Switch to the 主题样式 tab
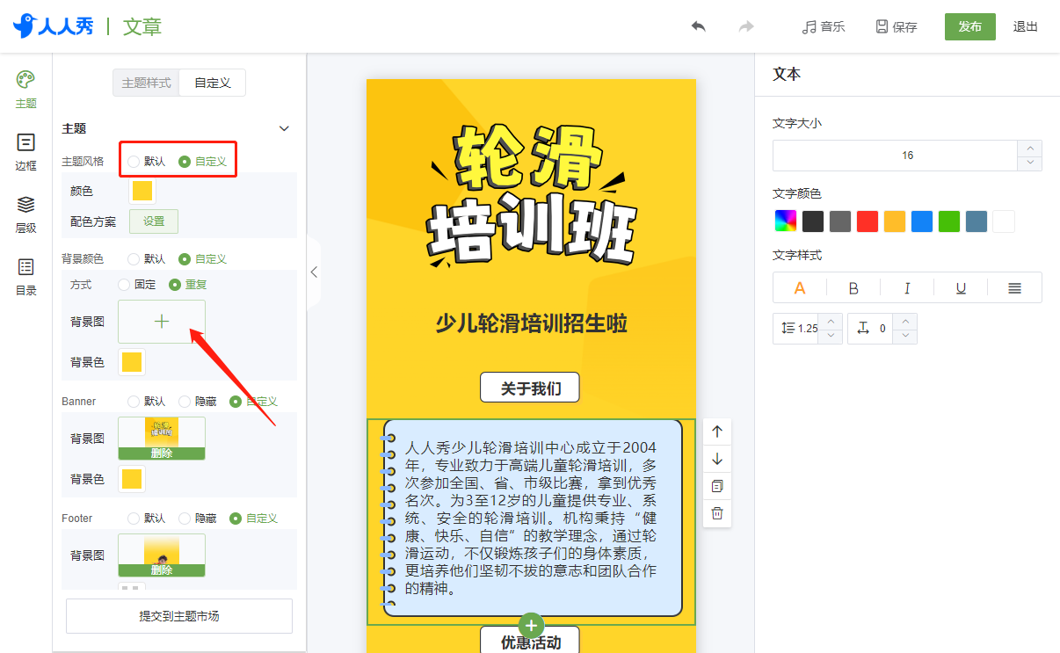 click(146, 83)
